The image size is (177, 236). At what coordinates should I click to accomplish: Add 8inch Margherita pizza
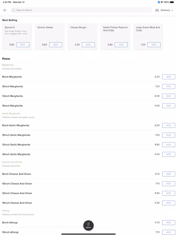[169, 77]
